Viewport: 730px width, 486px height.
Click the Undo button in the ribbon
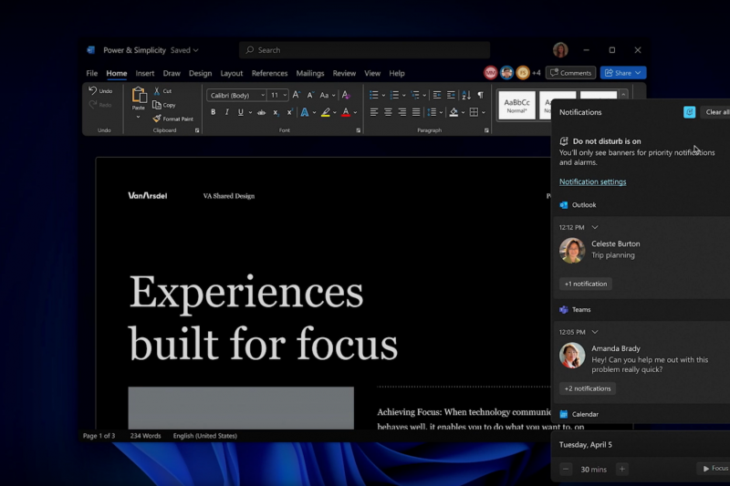[100, 90]
